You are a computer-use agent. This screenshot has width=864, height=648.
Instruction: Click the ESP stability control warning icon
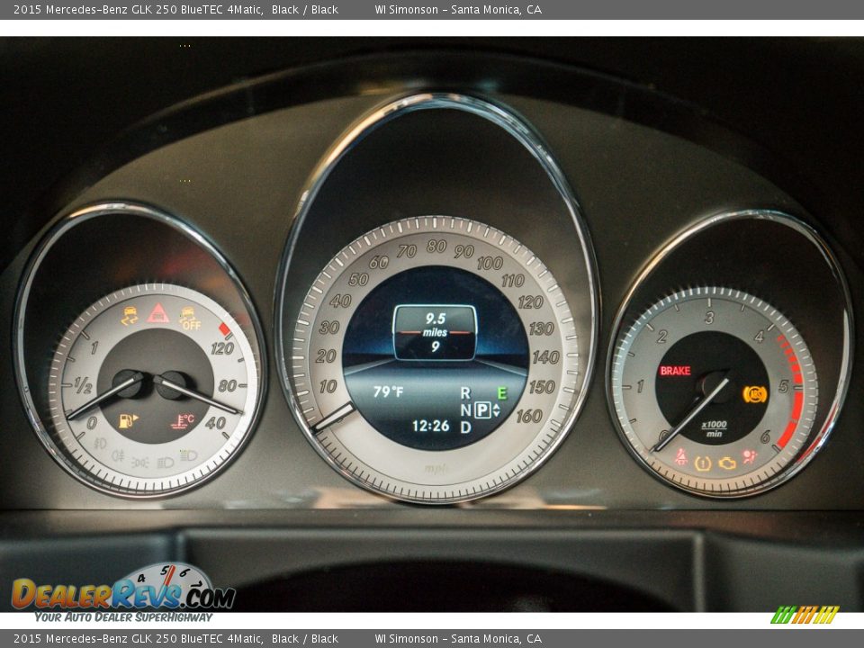(130, 315)
